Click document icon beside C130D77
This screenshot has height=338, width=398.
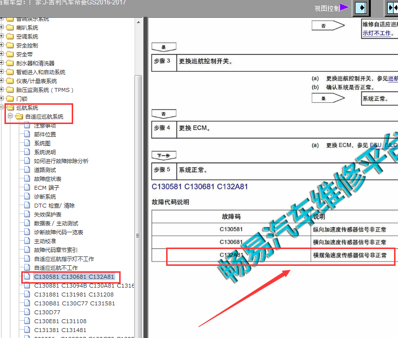(27, 312)
